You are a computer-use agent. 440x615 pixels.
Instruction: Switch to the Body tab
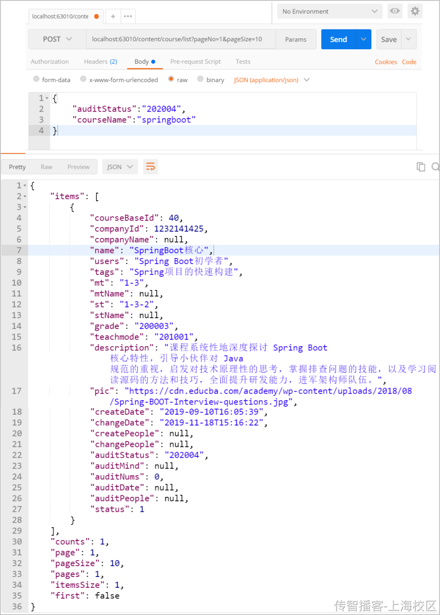pyautogui.click(x=145, y=61)
